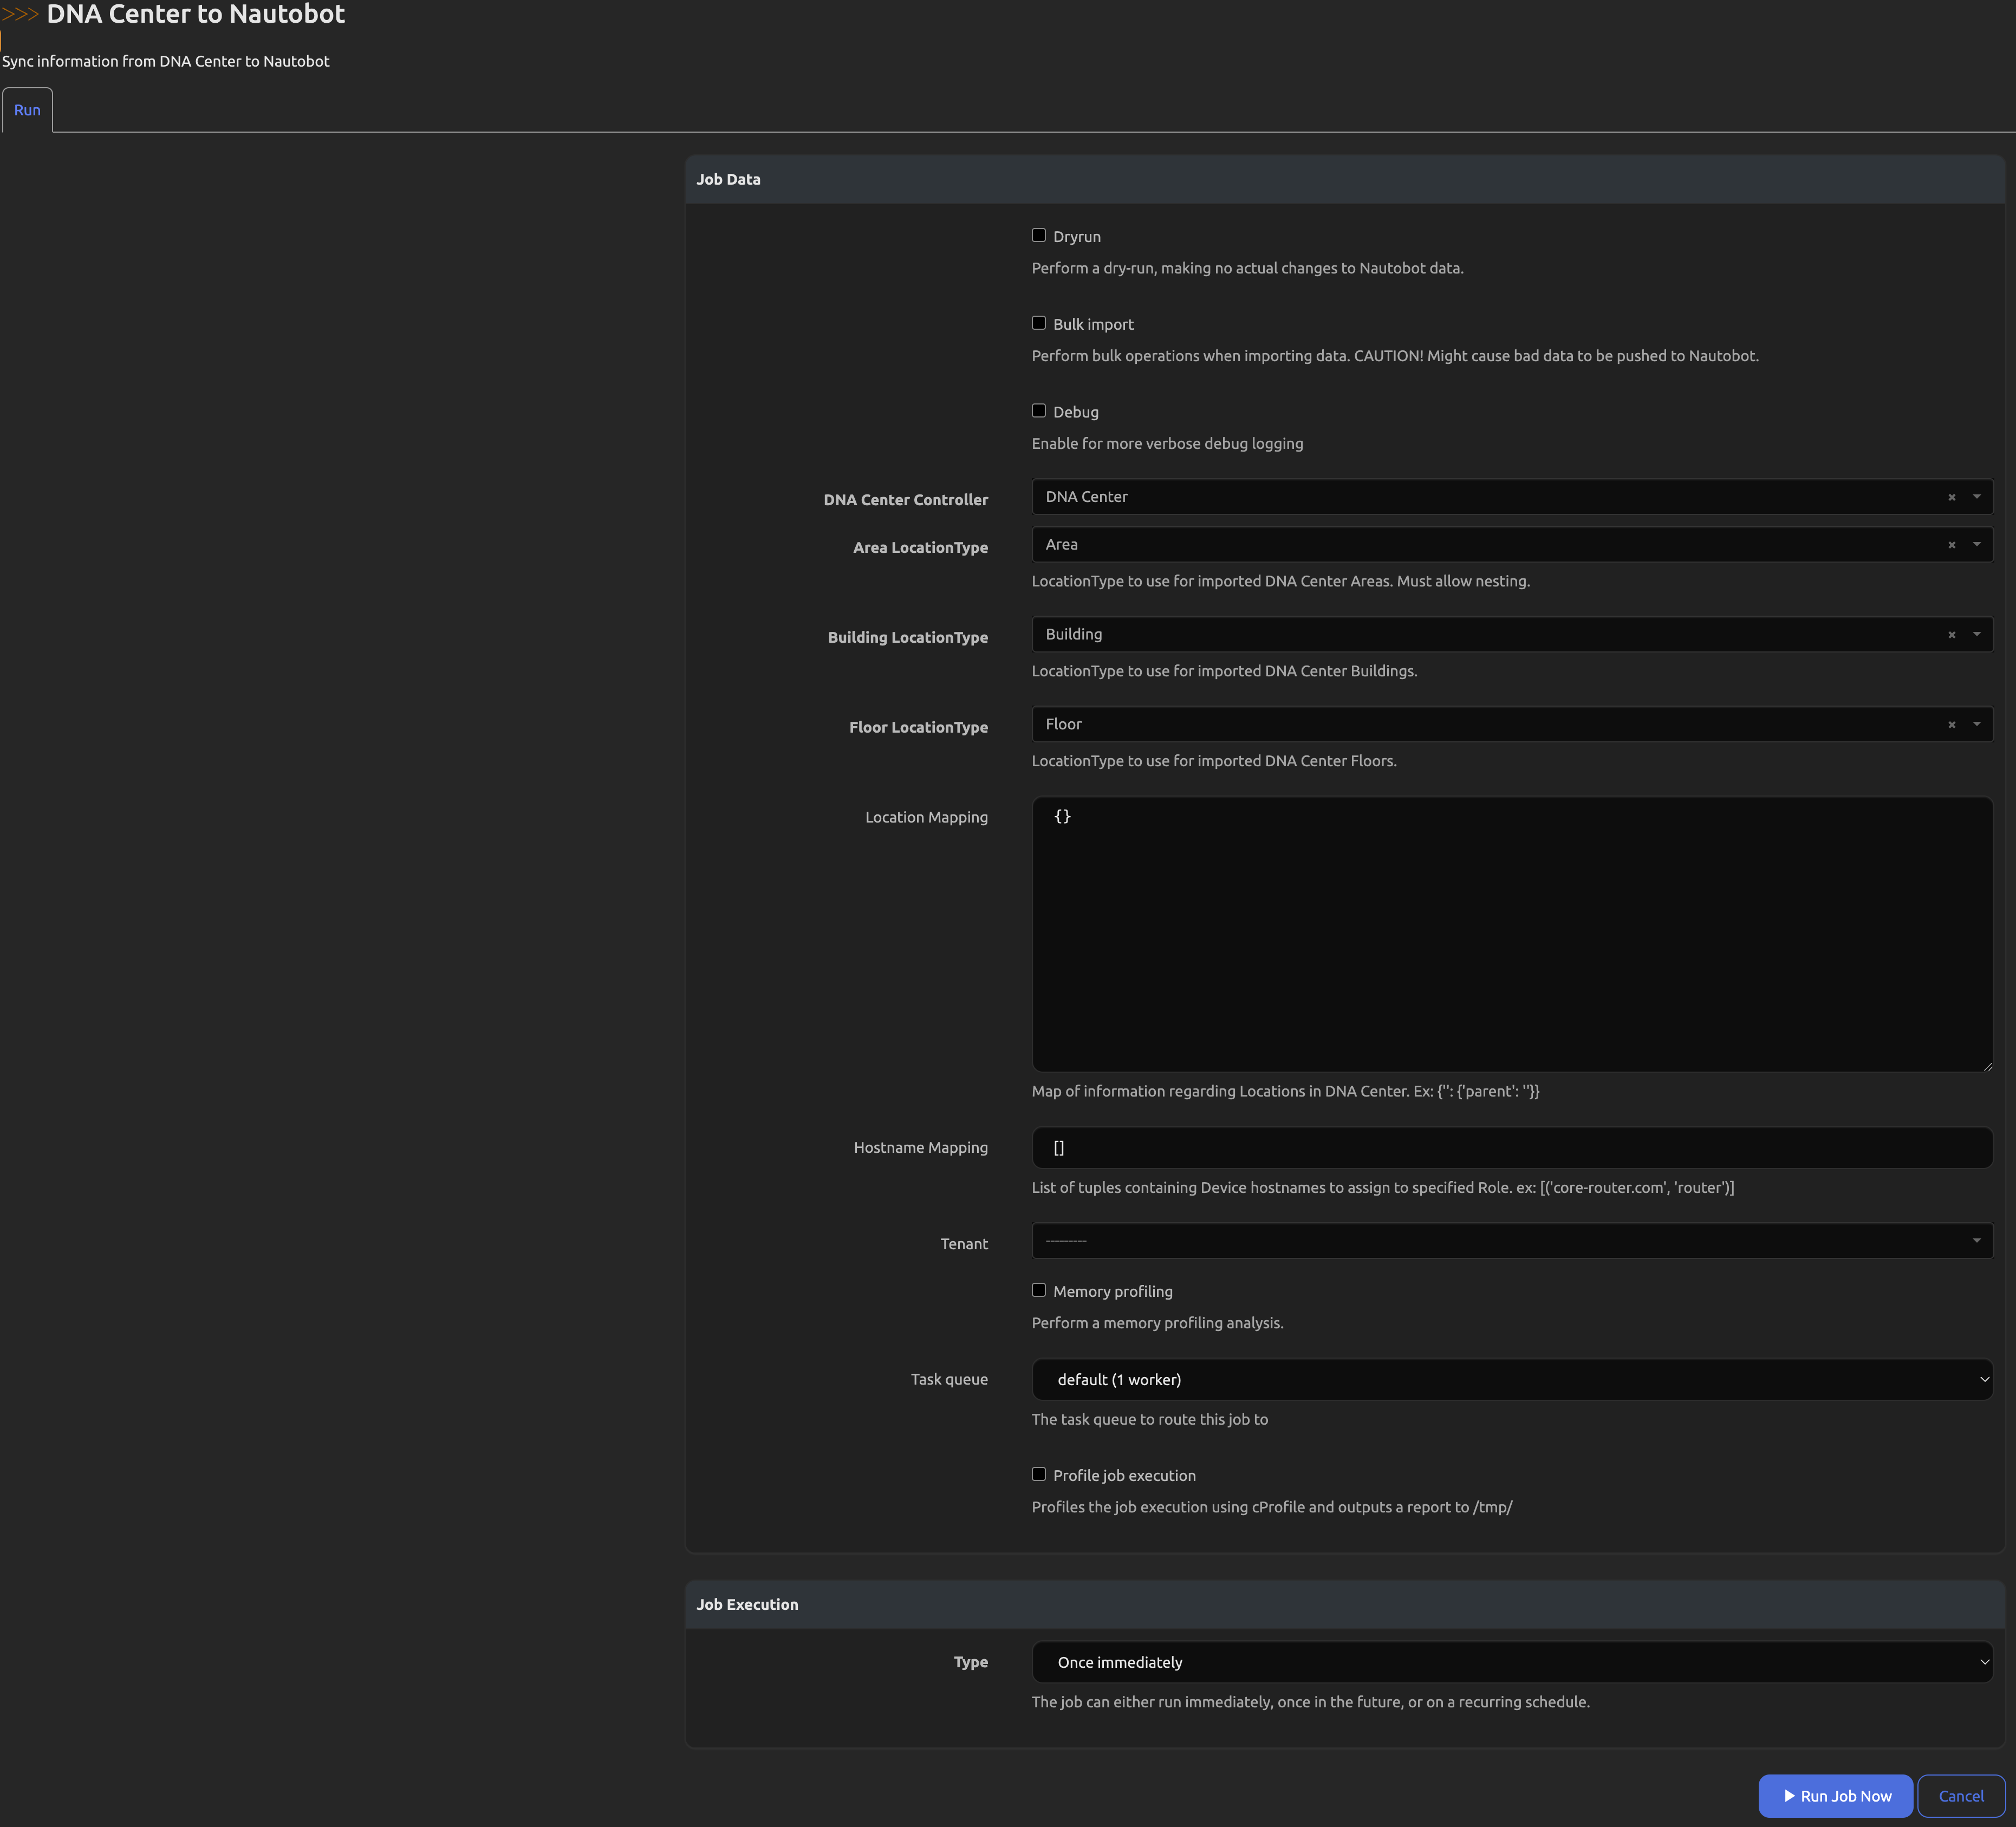Tick Profile job execution checkbox
The width and height of the screenshot is (2016, 1827).
(x=1038, y=1474)
